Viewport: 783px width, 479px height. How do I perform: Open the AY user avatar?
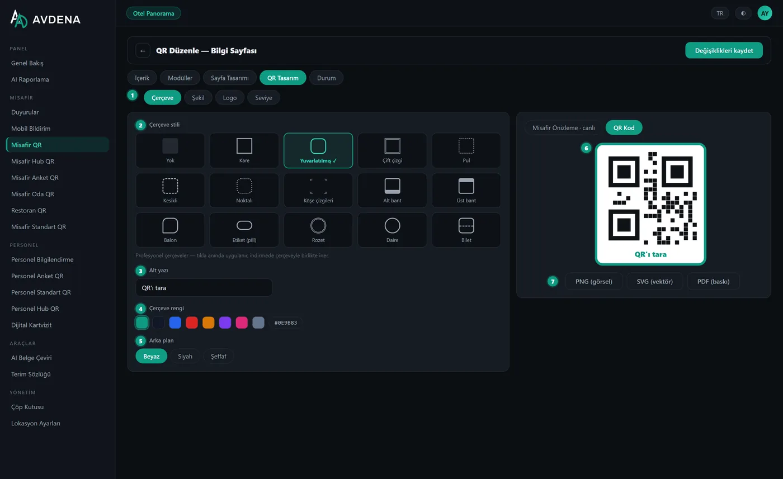765,13
